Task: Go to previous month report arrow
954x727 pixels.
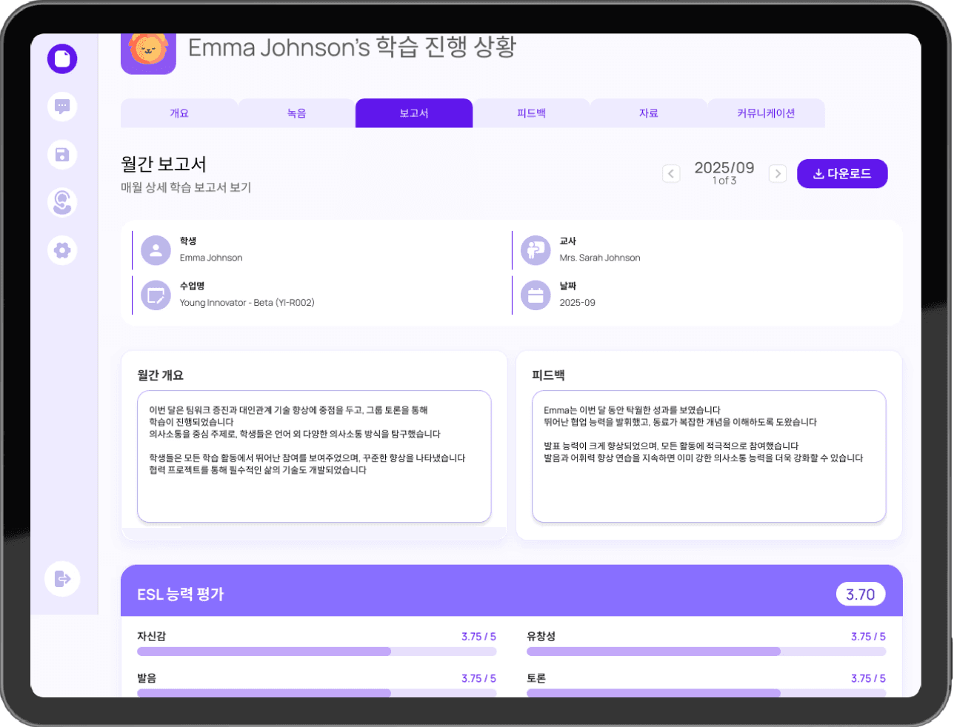Action: (x=671, y=174)
